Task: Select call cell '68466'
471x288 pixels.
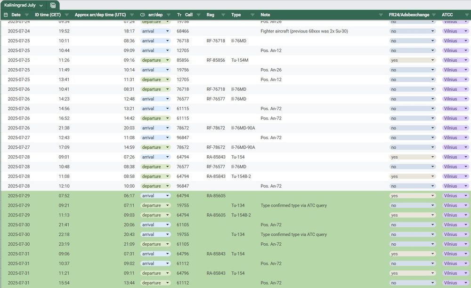Action: click(x=183, y=31)
